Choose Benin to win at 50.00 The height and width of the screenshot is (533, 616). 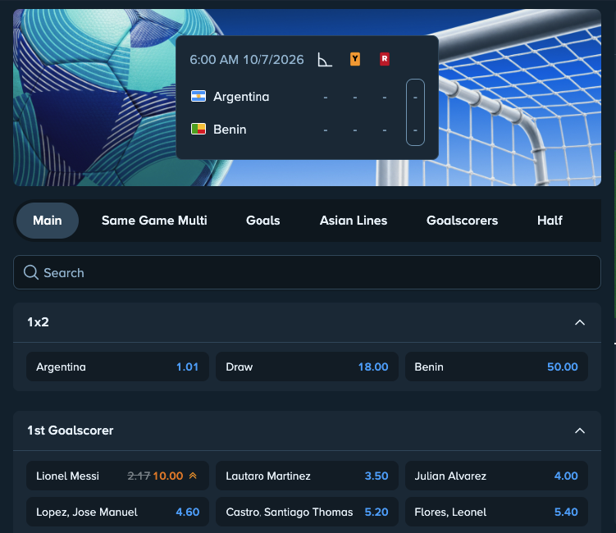(x=496, y=367)
